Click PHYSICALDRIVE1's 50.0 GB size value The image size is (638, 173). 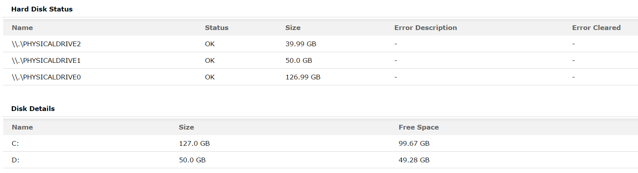tap(299, 60)
